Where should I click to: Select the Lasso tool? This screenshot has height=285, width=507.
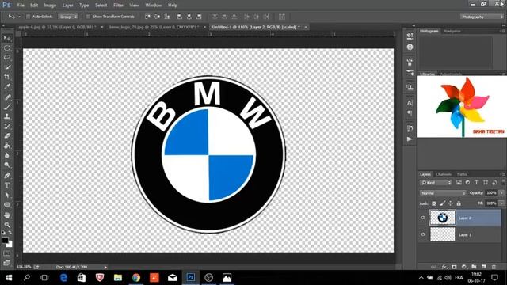[x=7, y=58]
